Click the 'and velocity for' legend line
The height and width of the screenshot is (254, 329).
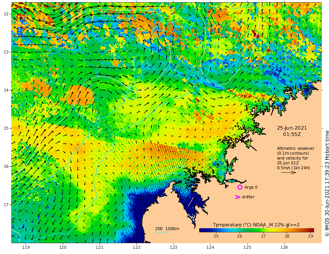[x=292, y=158]
